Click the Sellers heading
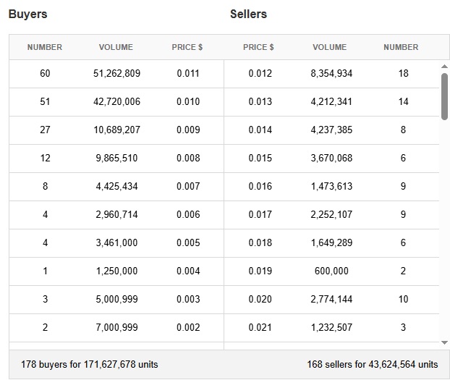450x380 pixels. click(x=249, y=14)
